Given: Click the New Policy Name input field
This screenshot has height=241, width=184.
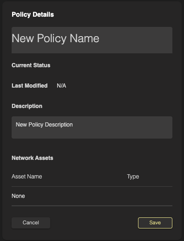Looking at the screenshot, I should pyautogui.click(x=92, y=40).
